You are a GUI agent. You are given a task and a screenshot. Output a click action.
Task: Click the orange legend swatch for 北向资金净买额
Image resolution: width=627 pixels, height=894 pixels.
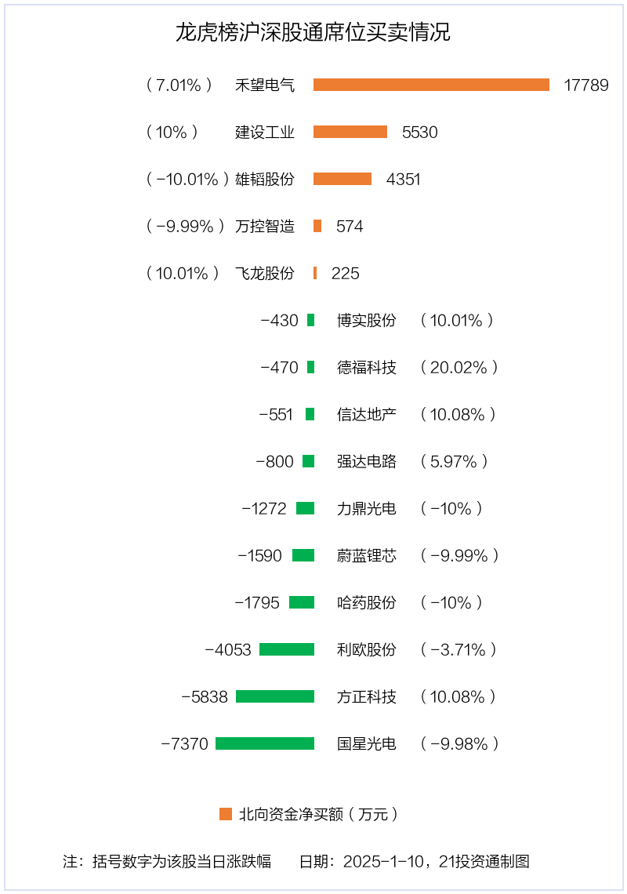(x=226, y=813)
